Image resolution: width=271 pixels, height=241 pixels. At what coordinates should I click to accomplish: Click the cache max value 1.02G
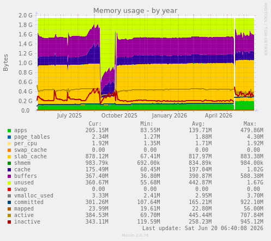click(x=255, y=170)
